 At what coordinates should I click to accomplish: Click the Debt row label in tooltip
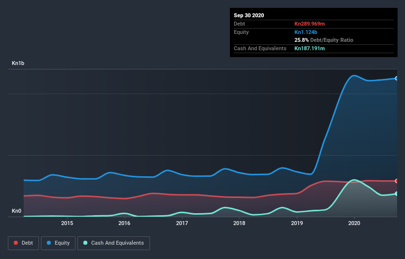click(x=239, y=24)
